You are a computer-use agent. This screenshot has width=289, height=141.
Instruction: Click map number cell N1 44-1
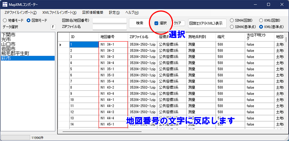113,100
